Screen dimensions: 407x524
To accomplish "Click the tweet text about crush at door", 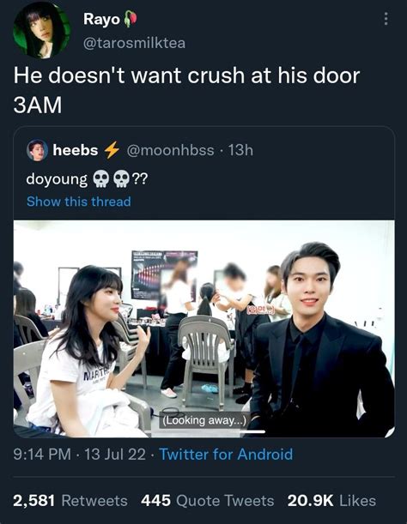I will click(186, 90).
